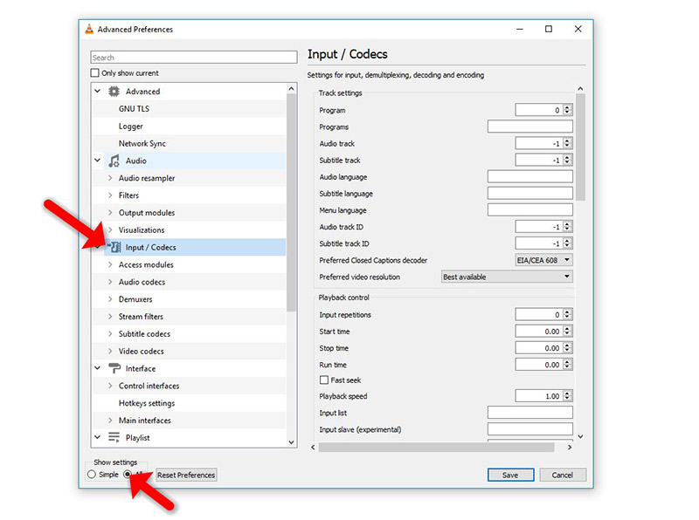
Task: Open the Interface section via its icon
Action: pyautogui.click(x=113, y=368)
